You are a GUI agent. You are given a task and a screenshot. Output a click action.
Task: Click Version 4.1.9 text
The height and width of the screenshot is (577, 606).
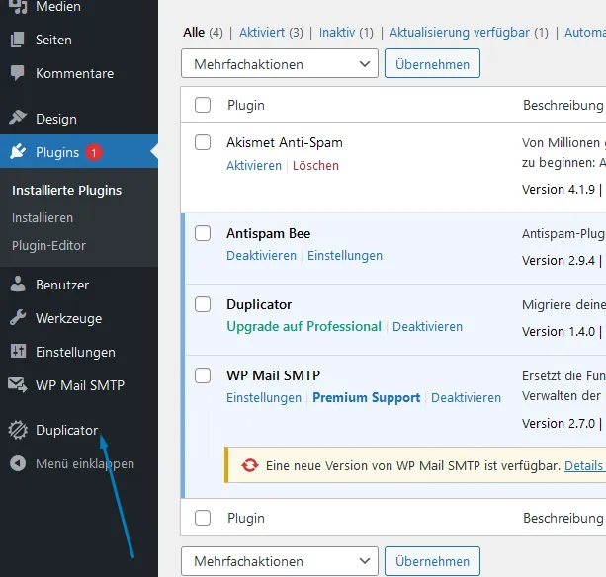(x=559, y=190)
